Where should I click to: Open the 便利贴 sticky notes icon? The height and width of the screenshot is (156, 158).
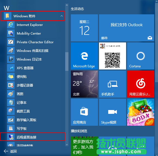(x=11, y=77)
